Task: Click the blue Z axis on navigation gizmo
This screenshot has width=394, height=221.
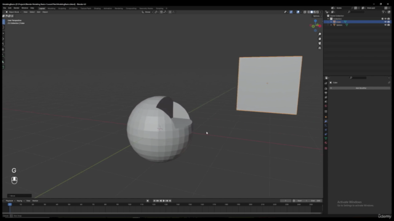Action: click(315, 21)
